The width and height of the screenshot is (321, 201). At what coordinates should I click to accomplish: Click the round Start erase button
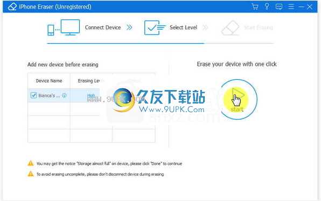click(237, 99)
